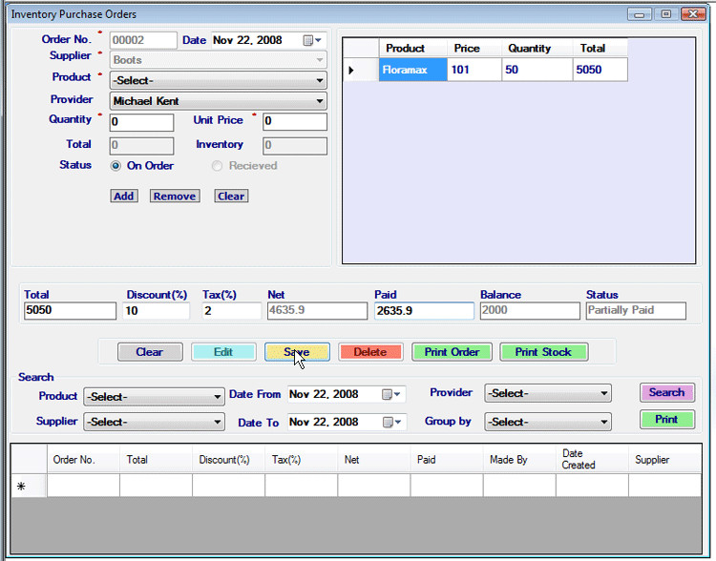Click the line Total field beside Quantity
716x561 pixels.
click(x=141, y=146)
